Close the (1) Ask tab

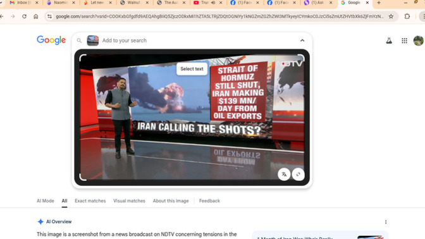(x=331, y=3)
